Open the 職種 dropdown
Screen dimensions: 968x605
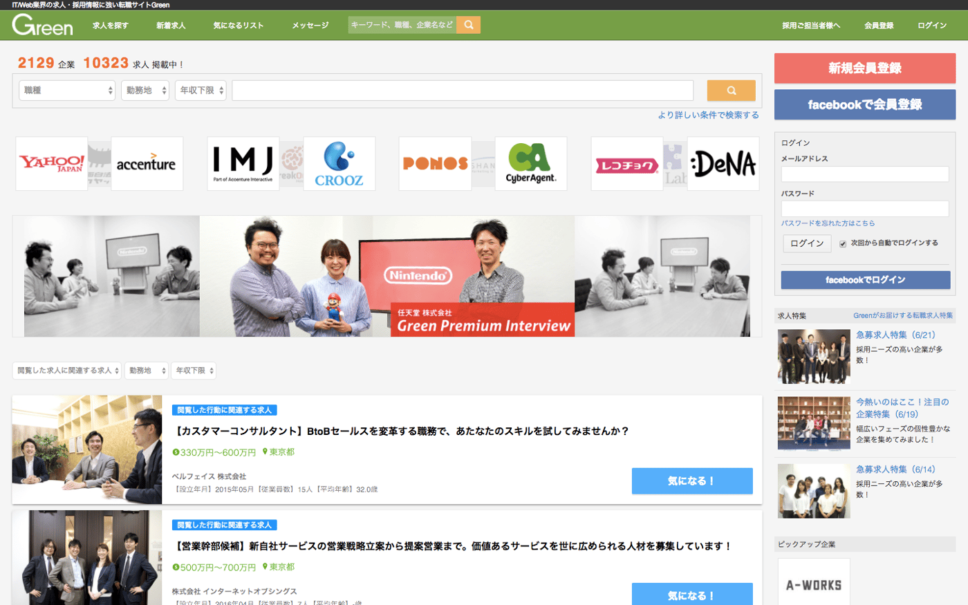(67, 91)
